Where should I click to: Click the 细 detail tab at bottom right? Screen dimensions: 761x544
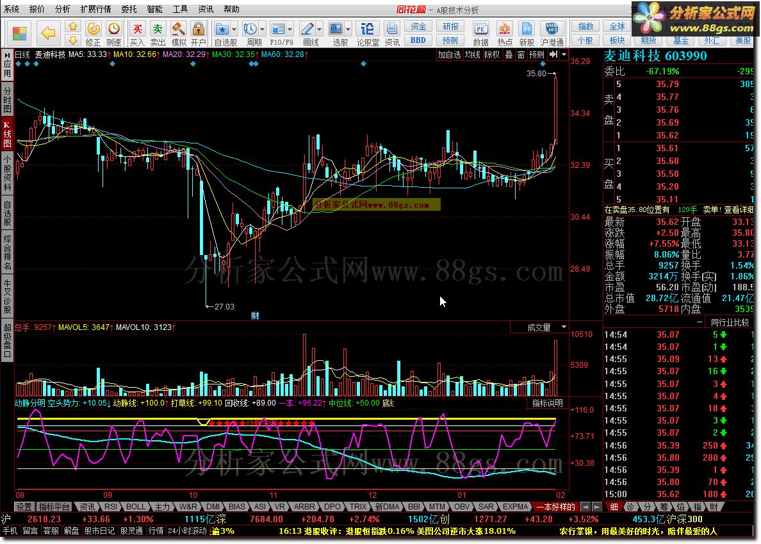coord(614,507)
